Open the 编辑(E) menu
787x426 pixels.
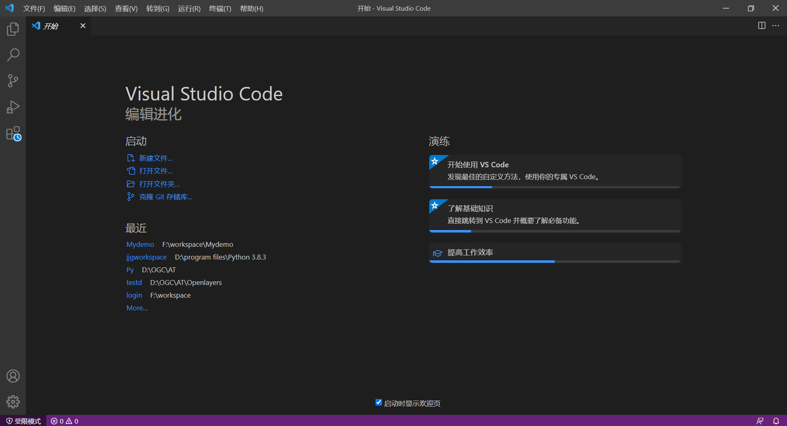point(64,9)
